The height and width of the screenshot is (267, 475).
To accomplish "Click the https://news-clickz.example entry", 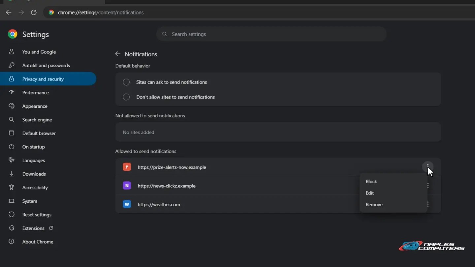I will [167, 186].
